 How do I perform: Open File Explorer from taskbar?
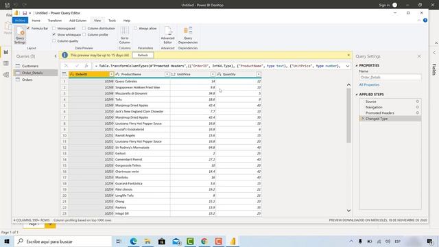click(147, 241)
